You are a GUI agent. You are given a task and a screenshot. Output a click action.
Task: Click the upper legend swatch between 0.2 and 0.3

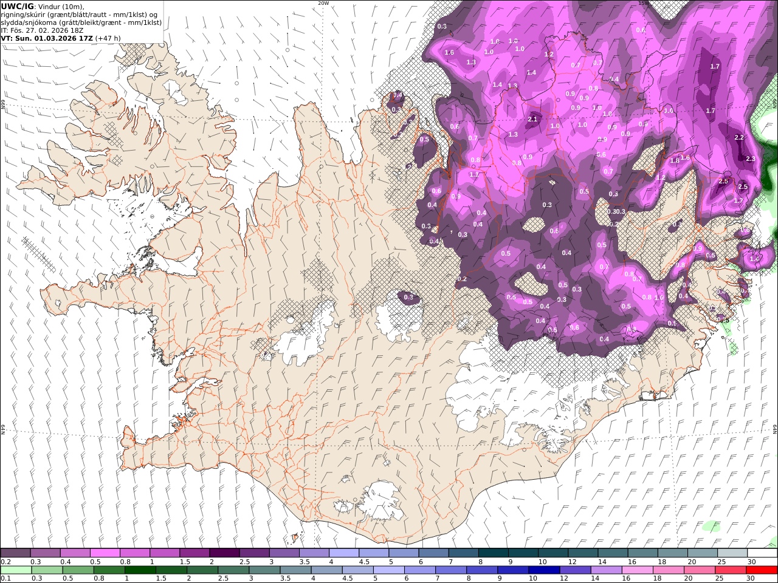(x=15, y=553)
